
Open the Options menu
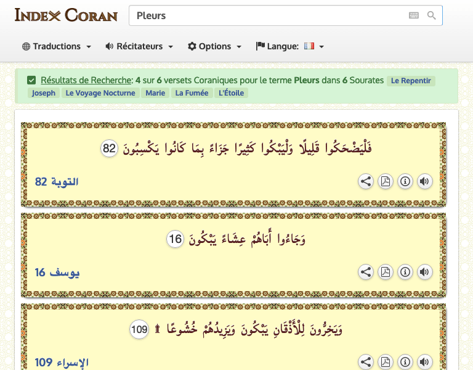click(x=215, y=46)
